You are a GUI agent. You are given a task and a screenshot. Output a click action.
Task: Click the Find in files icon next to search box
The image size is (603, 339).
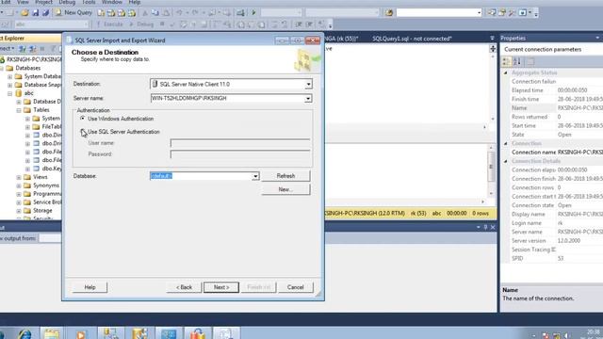pos(389,12)
